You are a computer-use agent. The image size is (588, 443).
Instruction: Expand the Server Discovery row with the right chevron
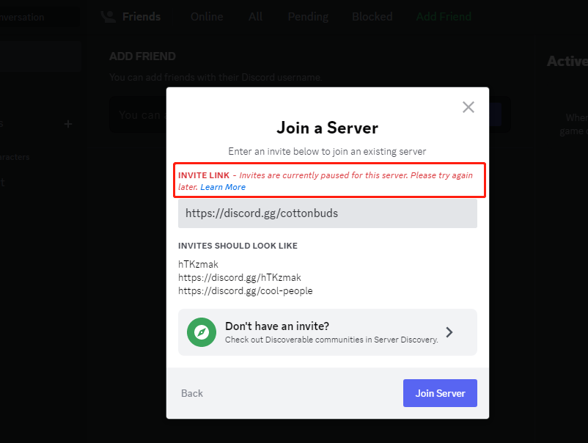[449, 332]
